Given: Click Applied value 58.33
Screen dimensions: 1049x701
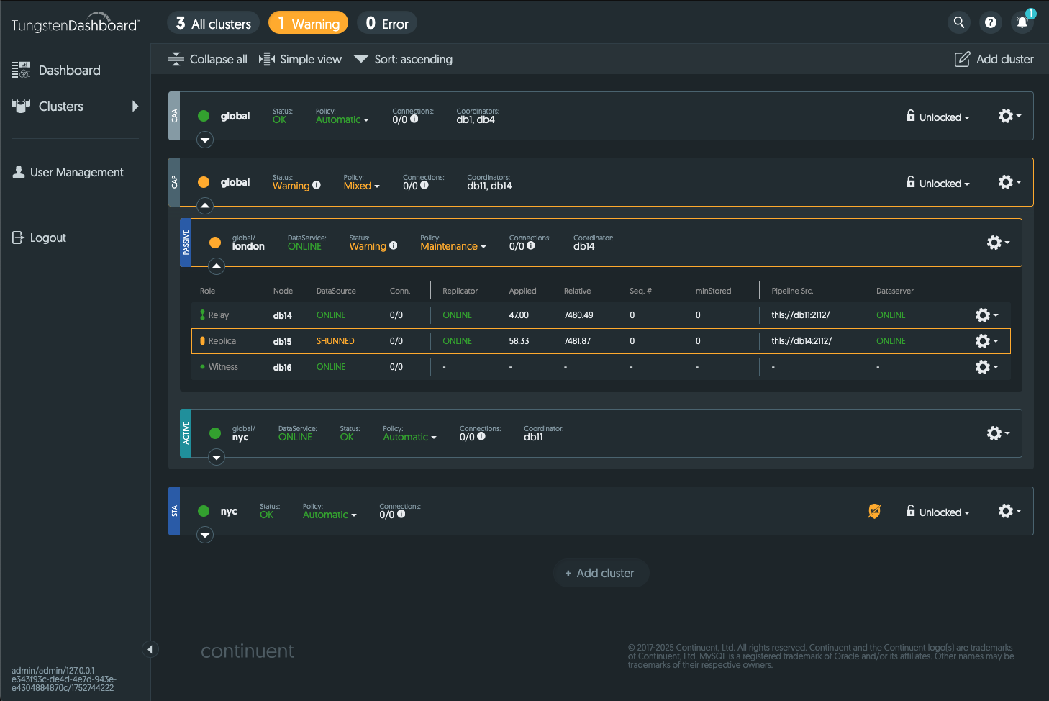Looking at the screenshot, I should coord(519,341).
